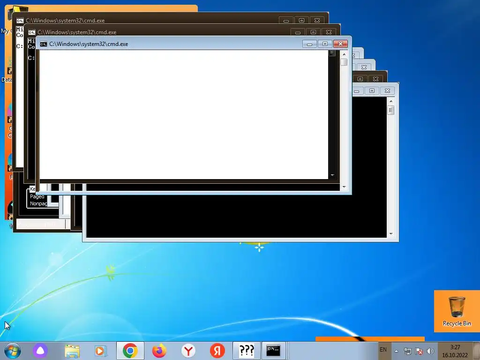Viewport: 480px width, 360px height.
Task: Maximize the lowest black console window
Action: pos(372,90)
